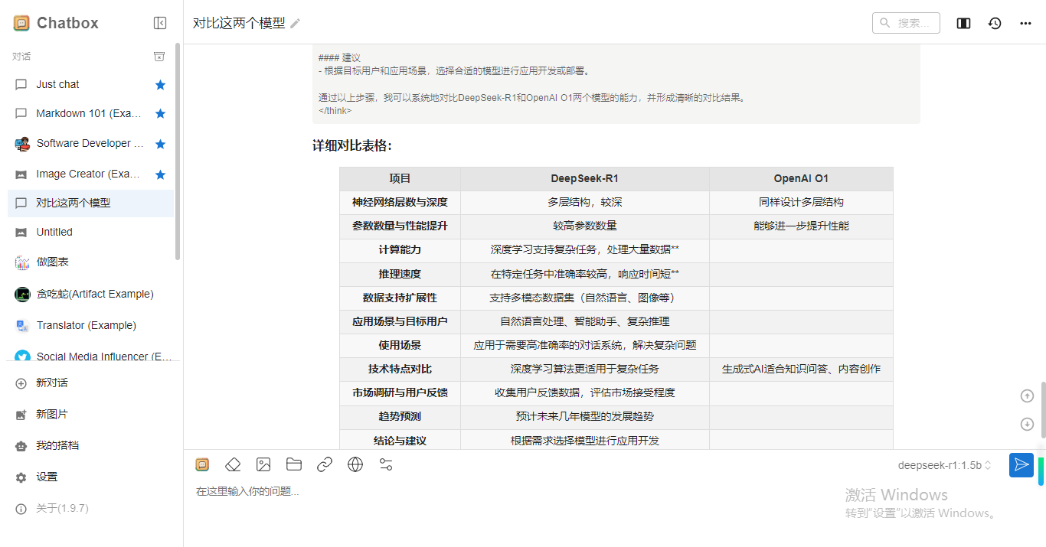Viewport: 1046px width, 547px height.
Task: Attach a file with the folder icon
Action: [294, 464]
